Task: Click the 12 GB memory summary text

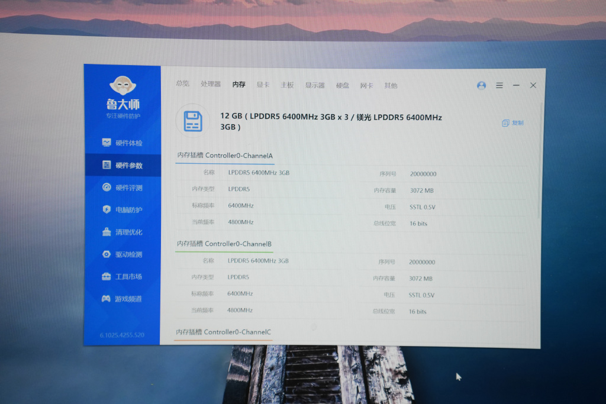Action: (331, 122)
